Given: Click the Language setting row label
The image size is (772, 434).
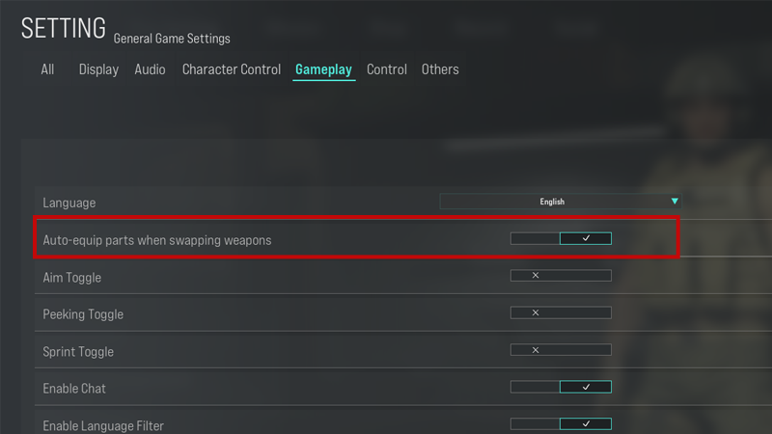Looking at the screenshot, I should (x=69, y=203).
